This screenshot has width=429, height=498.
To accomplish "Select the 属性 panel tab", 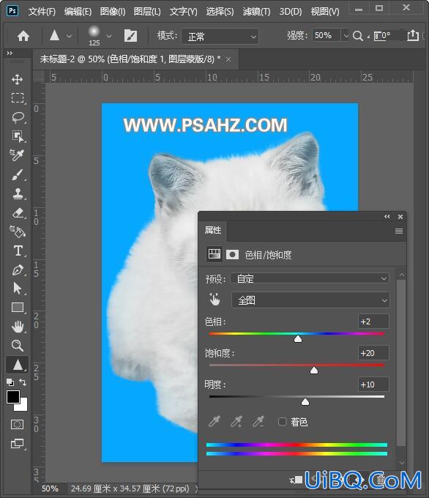I will point(213,230).
